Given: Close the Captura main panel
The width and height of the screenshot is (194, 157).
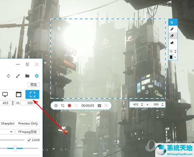Looking at the screenshot, I should pos(37,64).
